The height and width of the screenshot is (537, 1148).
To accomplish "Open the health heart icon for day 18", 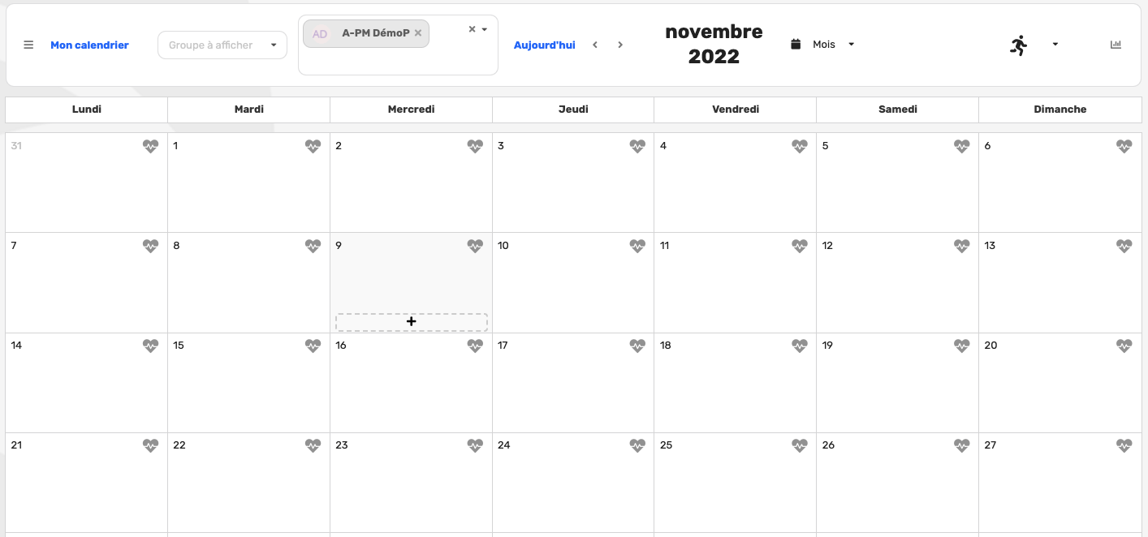I will click(x=800, y=346).
